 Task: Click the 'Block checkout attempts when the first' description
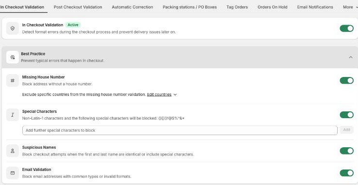click(x=108, y=154)
